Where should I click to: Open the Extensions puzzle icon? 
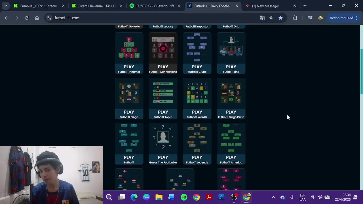295,18
